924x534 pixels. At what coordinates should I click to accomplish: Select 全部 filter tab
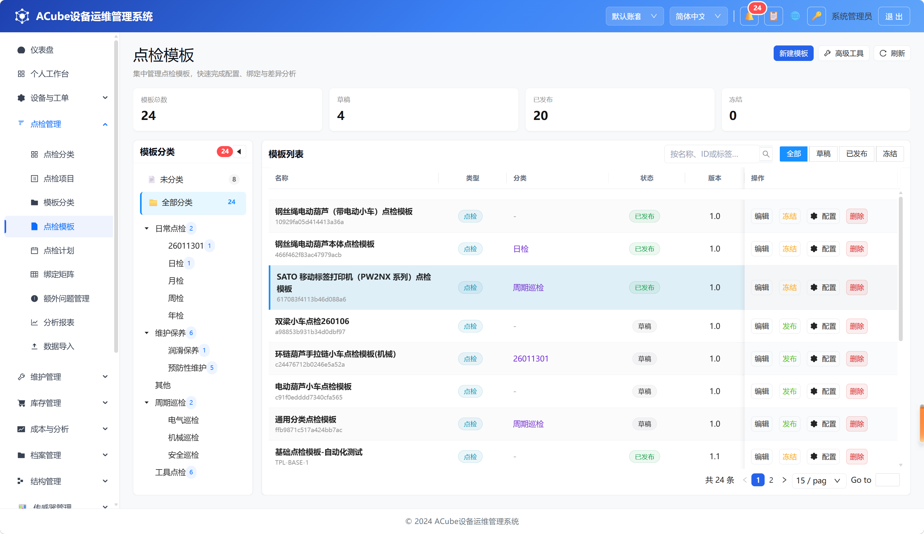pyautogui.click(x=793, y=154)
